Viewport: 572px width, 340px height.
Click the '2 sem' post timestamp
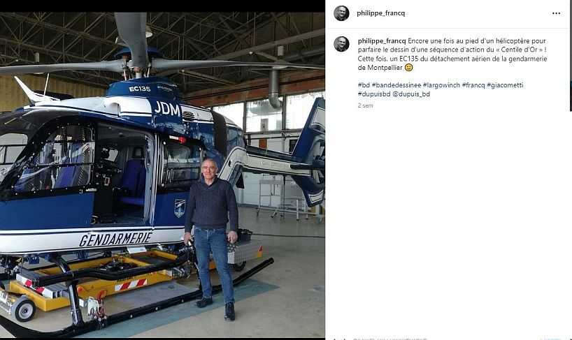coord(365,105)
